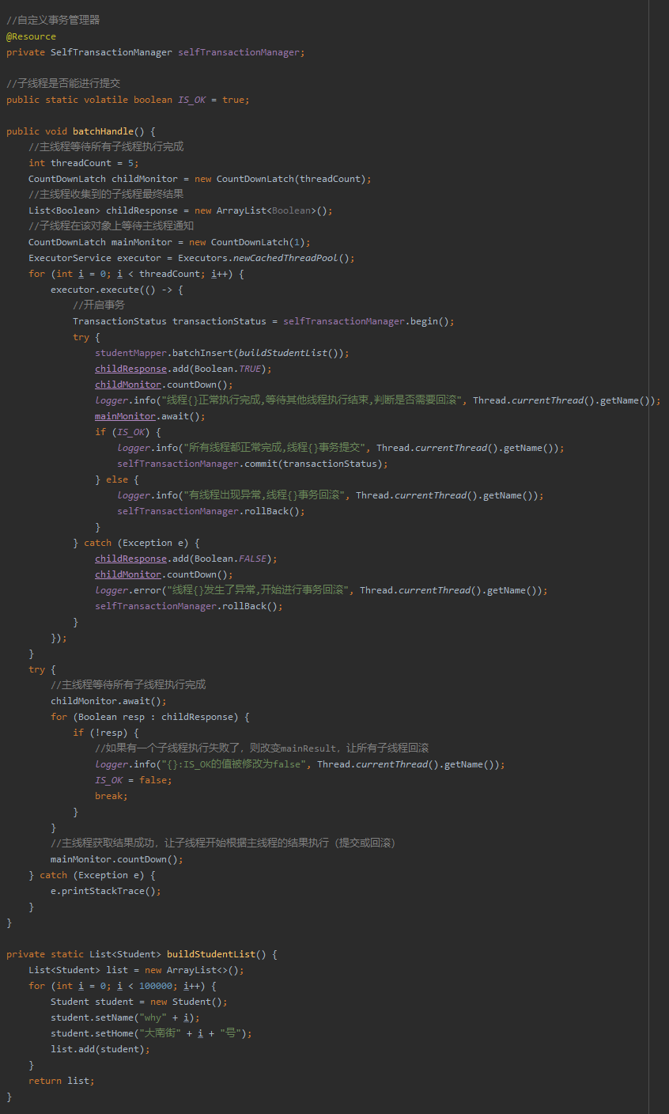
Task: Click the selfTransactionManager.begin() call
Action: (x=369, y=321)
